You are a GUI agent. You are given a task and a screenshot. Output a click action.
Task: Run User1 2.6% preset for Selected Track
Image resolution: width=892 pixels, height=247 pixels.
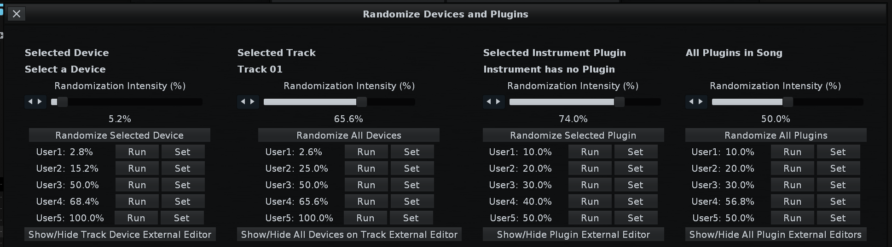366,152
